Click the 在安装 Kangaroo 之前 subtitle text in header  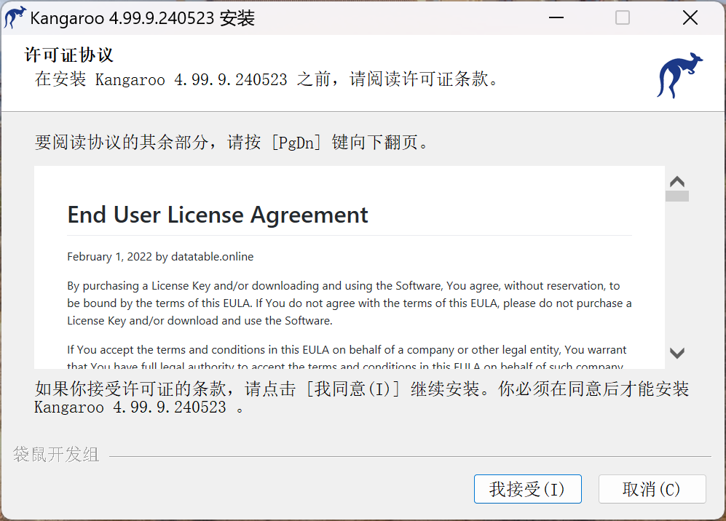267,79
